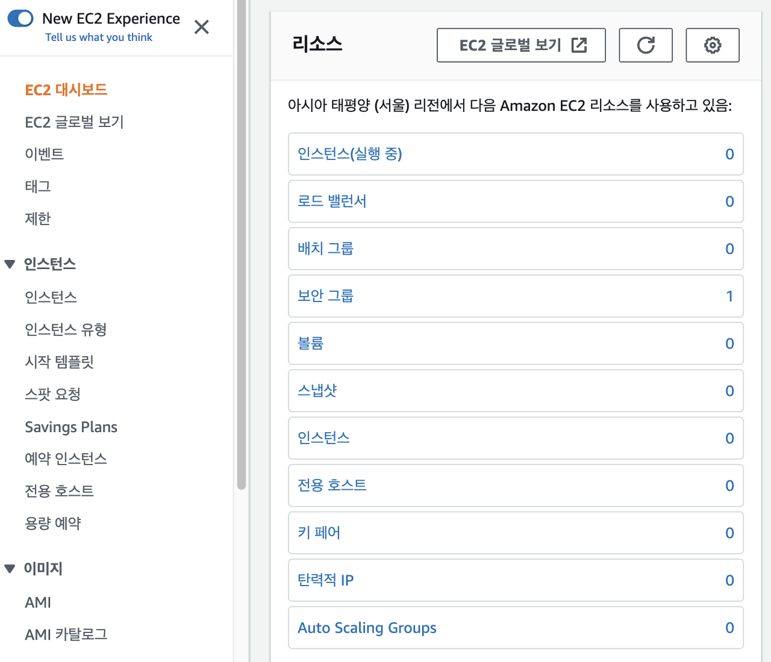Open 키 페어 resource link

[x=319, y=533]
